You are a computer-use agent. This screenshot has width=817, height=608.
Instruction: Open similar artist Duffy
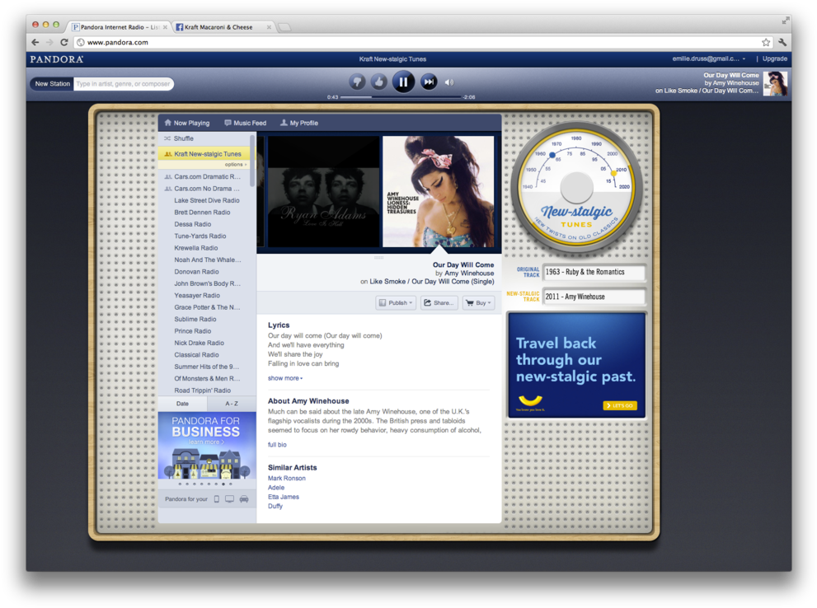(x=275, y=506)
